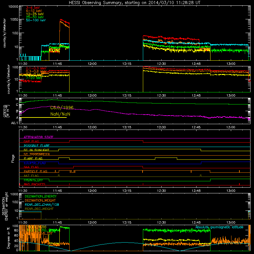Select the BAD_PACKETS flag label

click(x=35, y=184)
